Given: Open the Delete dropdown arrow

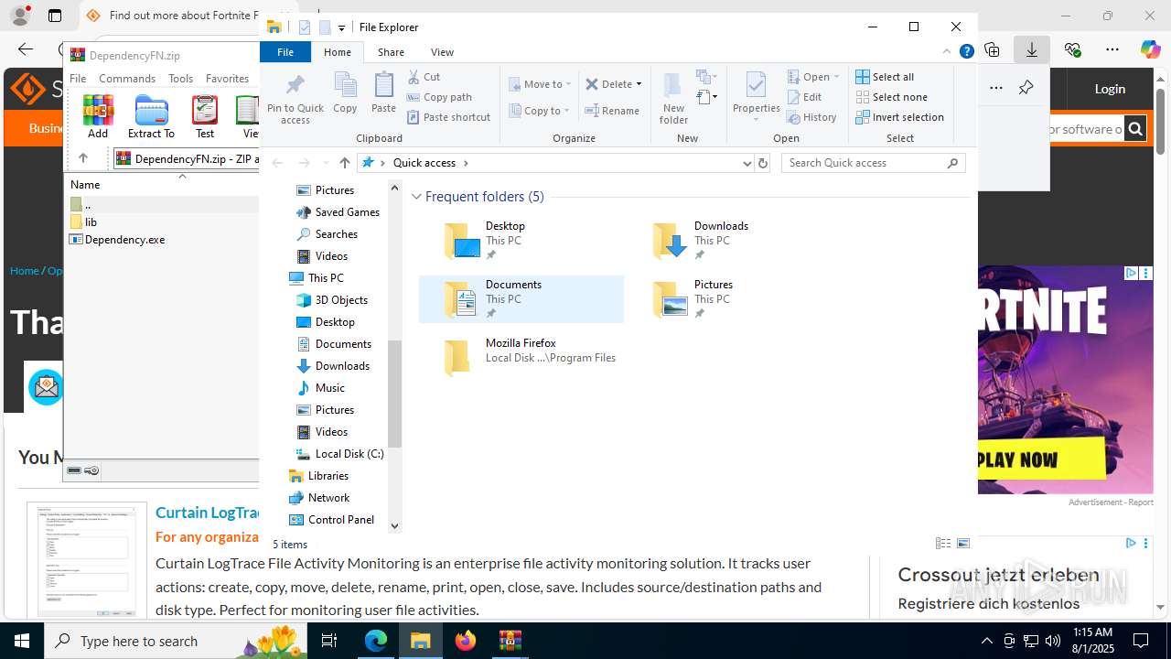Looking at the screenshot, I should [x=639, y=84].
